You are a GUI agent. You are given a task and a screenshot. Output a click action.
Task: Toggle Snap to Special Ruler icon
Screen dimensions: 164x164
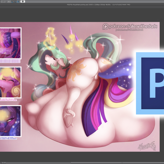pos(15,2)
